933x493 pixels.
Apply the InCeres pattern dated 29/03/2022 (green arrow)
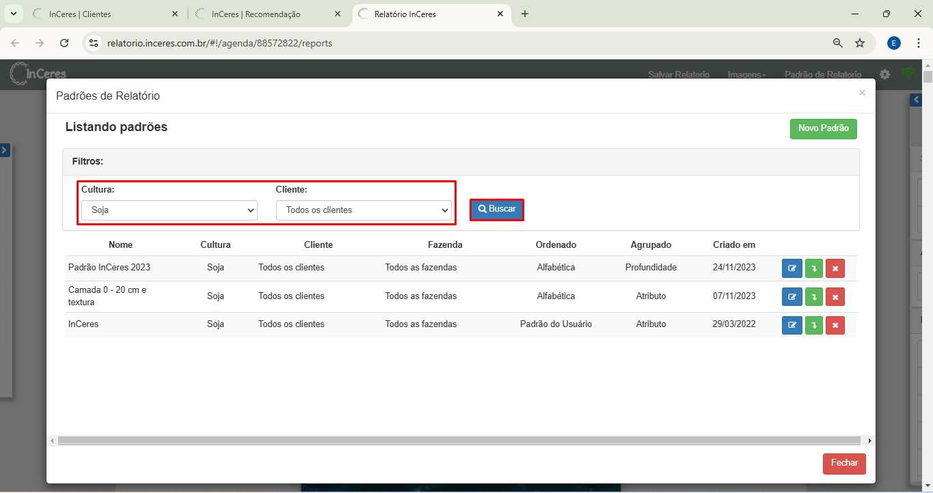click(813, 325)
